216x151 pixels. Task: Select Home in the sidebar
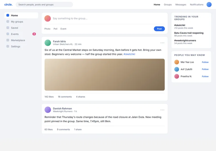point(21,15)
